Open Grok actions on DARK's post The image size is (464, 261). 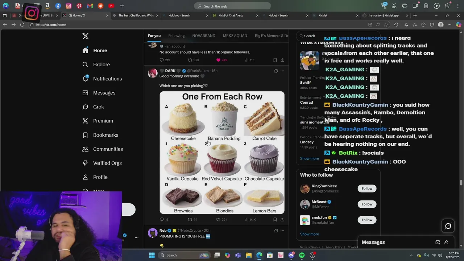tap(276, 71)
